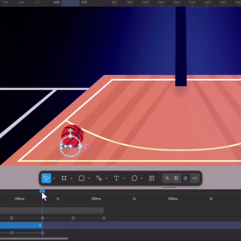Toggle the Motion diamond mode icon
Image resolution: width=241 pixels, height=241 pixels.
click(x=185, y=178)
